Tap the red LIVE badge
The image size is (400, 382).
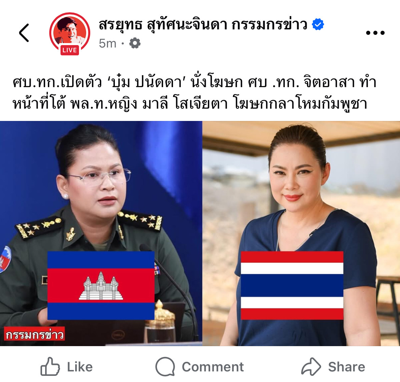(70, 50)
